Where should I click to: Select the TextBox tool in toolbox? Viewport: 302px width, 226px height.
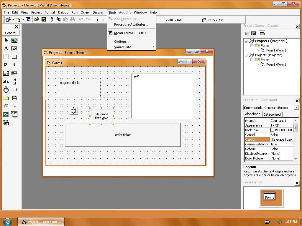click(14, 49)
